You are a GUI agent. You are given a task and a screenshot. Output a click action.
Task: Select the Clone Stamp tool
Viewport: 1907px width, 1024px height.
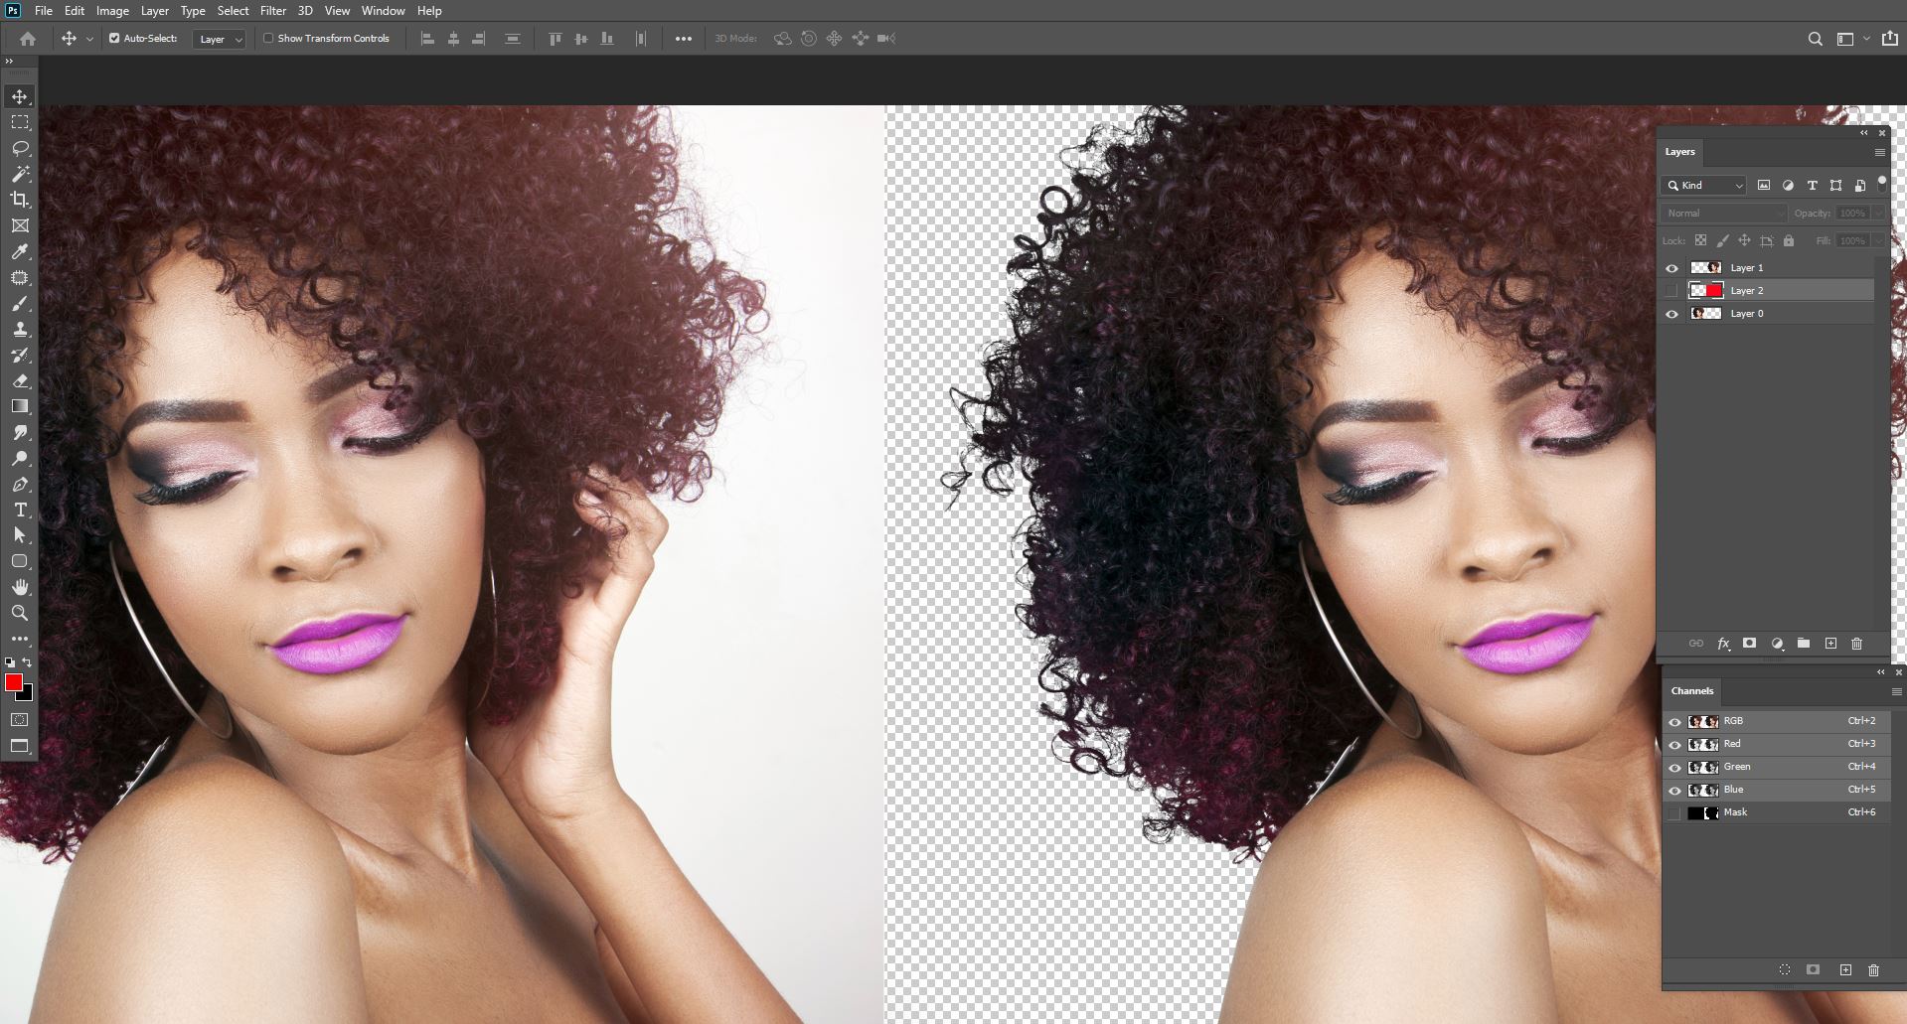click(x=20, y=330)
